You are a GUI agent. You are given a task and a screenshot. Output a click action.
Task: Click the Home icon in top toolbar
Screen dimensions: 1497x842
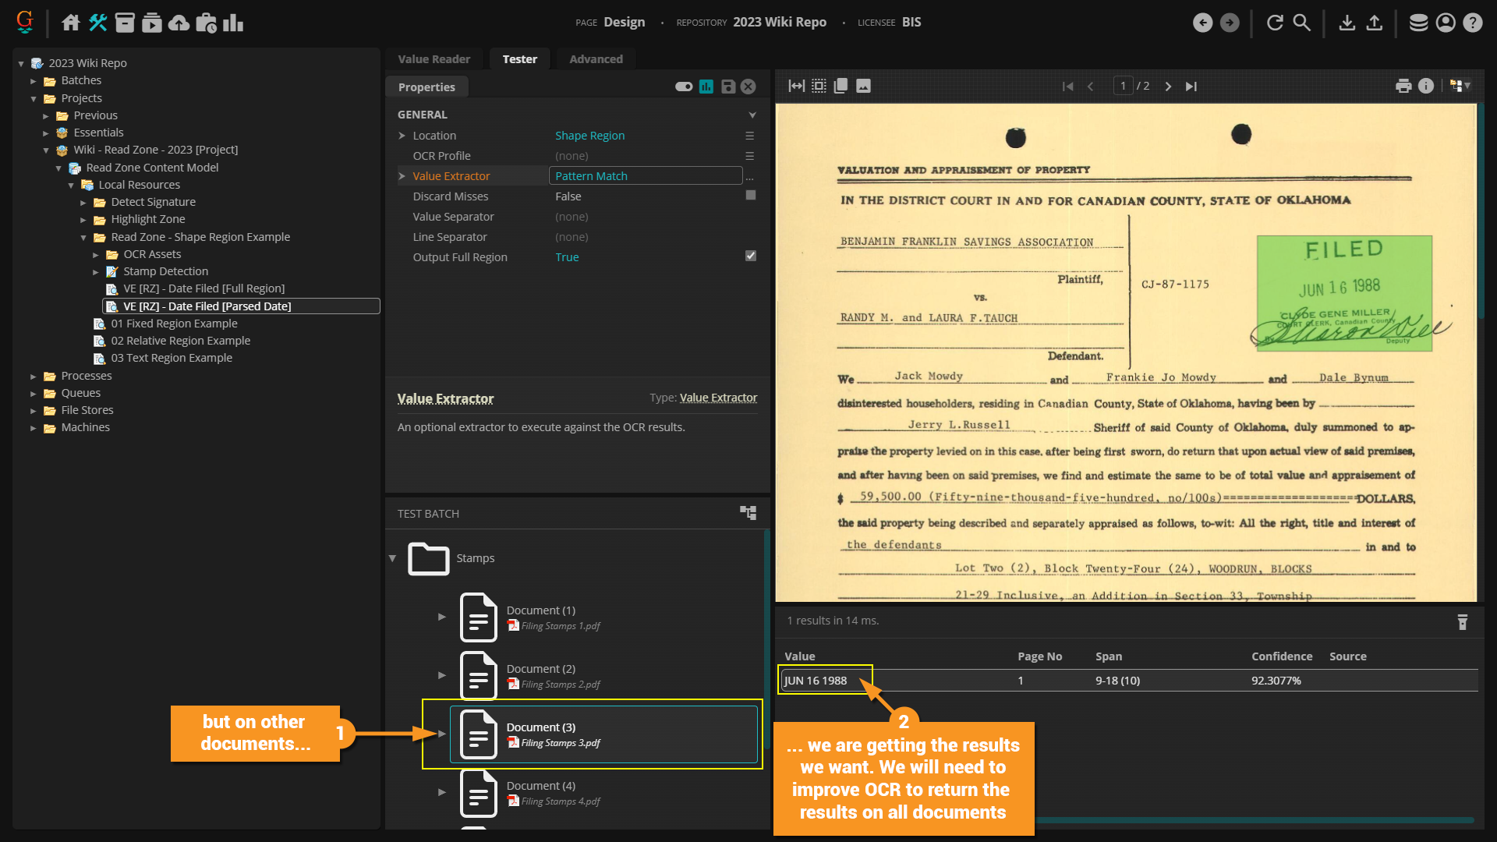point(71,23)
